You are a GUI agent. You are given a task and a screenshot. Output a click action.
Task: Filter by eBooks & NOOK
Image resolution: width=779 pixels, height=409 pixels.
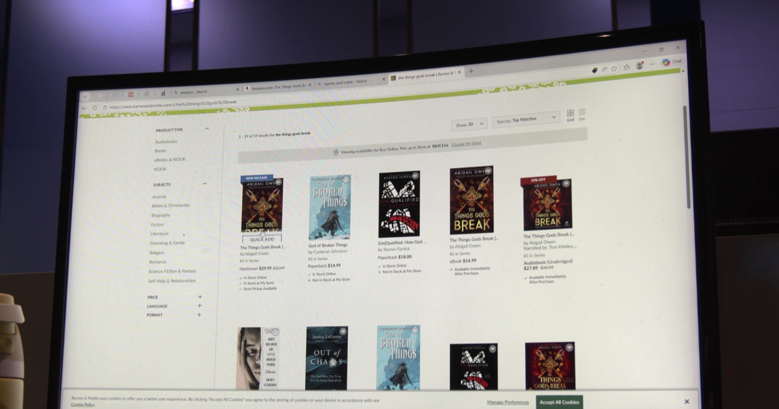(x=169, y=160)
